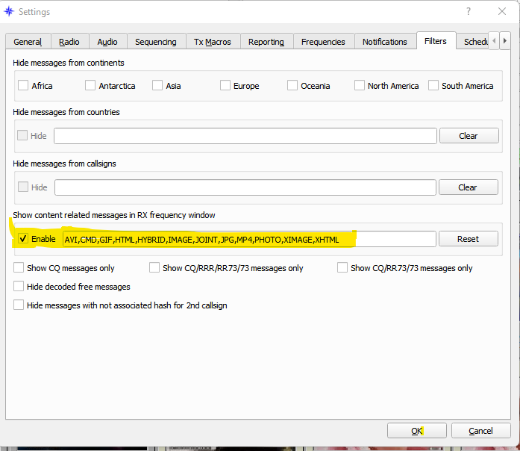This screenshot has height=451, width=520.
Task: Check the South America checkbox
Action: [433, 86]
